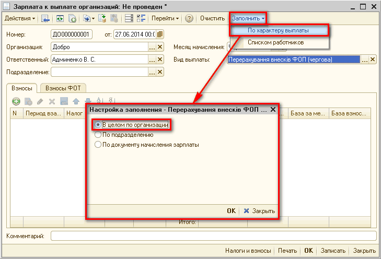
Task: Select 'В целом по организации' radio option
Action: point(98,125)
